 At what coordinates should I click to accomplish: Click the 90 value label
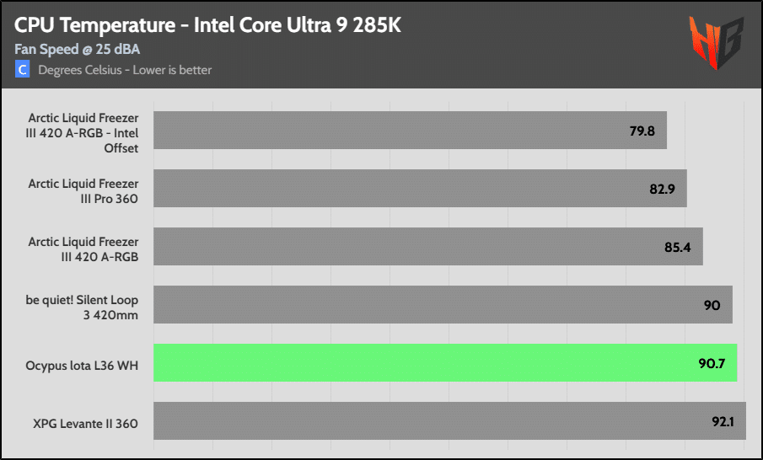(712, 305)
